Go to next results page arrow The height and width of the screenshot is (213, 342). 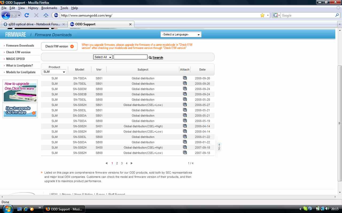131,163
